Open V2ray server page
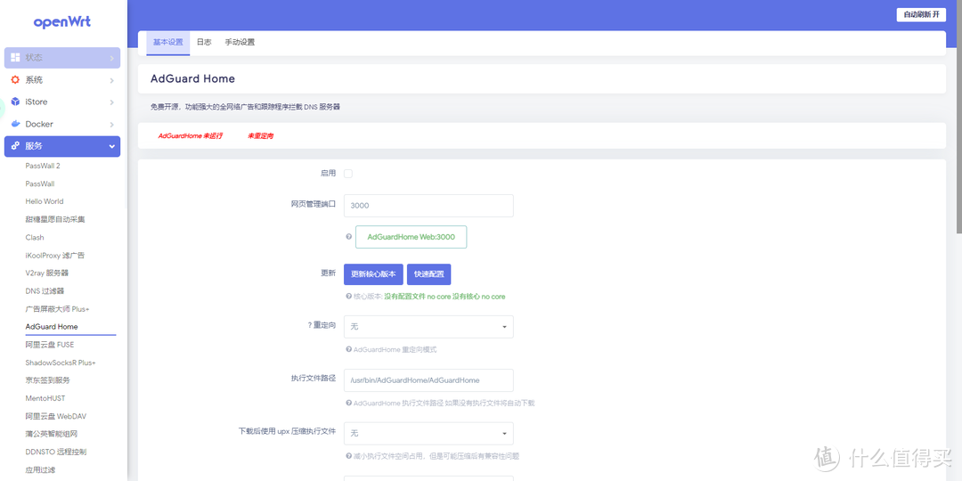Image resolution: width=962 pixels, height=481 pixels. 46,273
